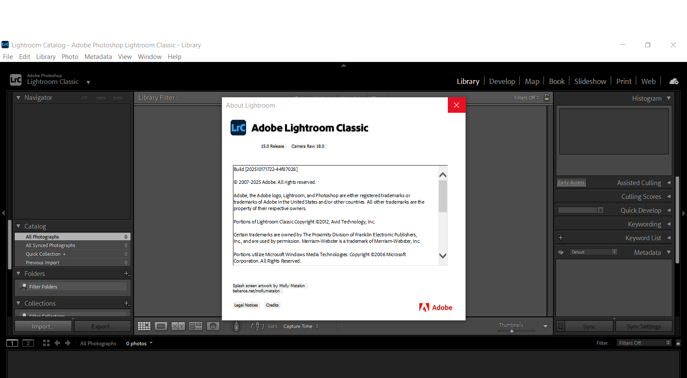Switch to Loupe view icon

point(161,326)
